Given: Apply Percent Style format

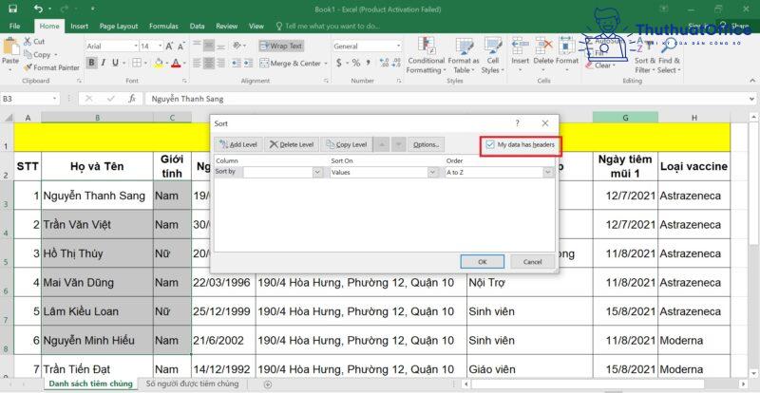Looking at the screenshot, I should 355,63.
